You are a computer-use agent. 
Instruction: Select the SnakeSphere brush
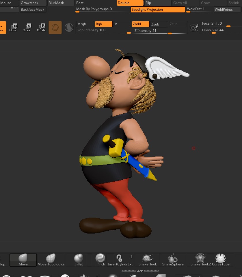tap(173, 260)
